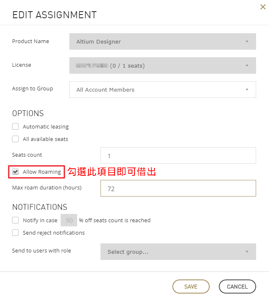Toggle Send reject notifications checkbox

coord(15,233)
